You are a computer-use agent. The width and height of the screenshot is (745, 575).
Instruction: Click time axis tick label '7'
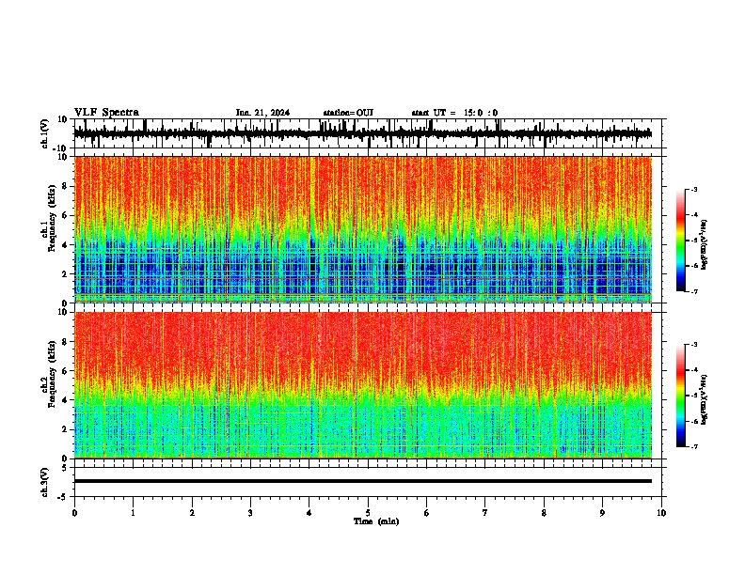(x=485, y=513)
